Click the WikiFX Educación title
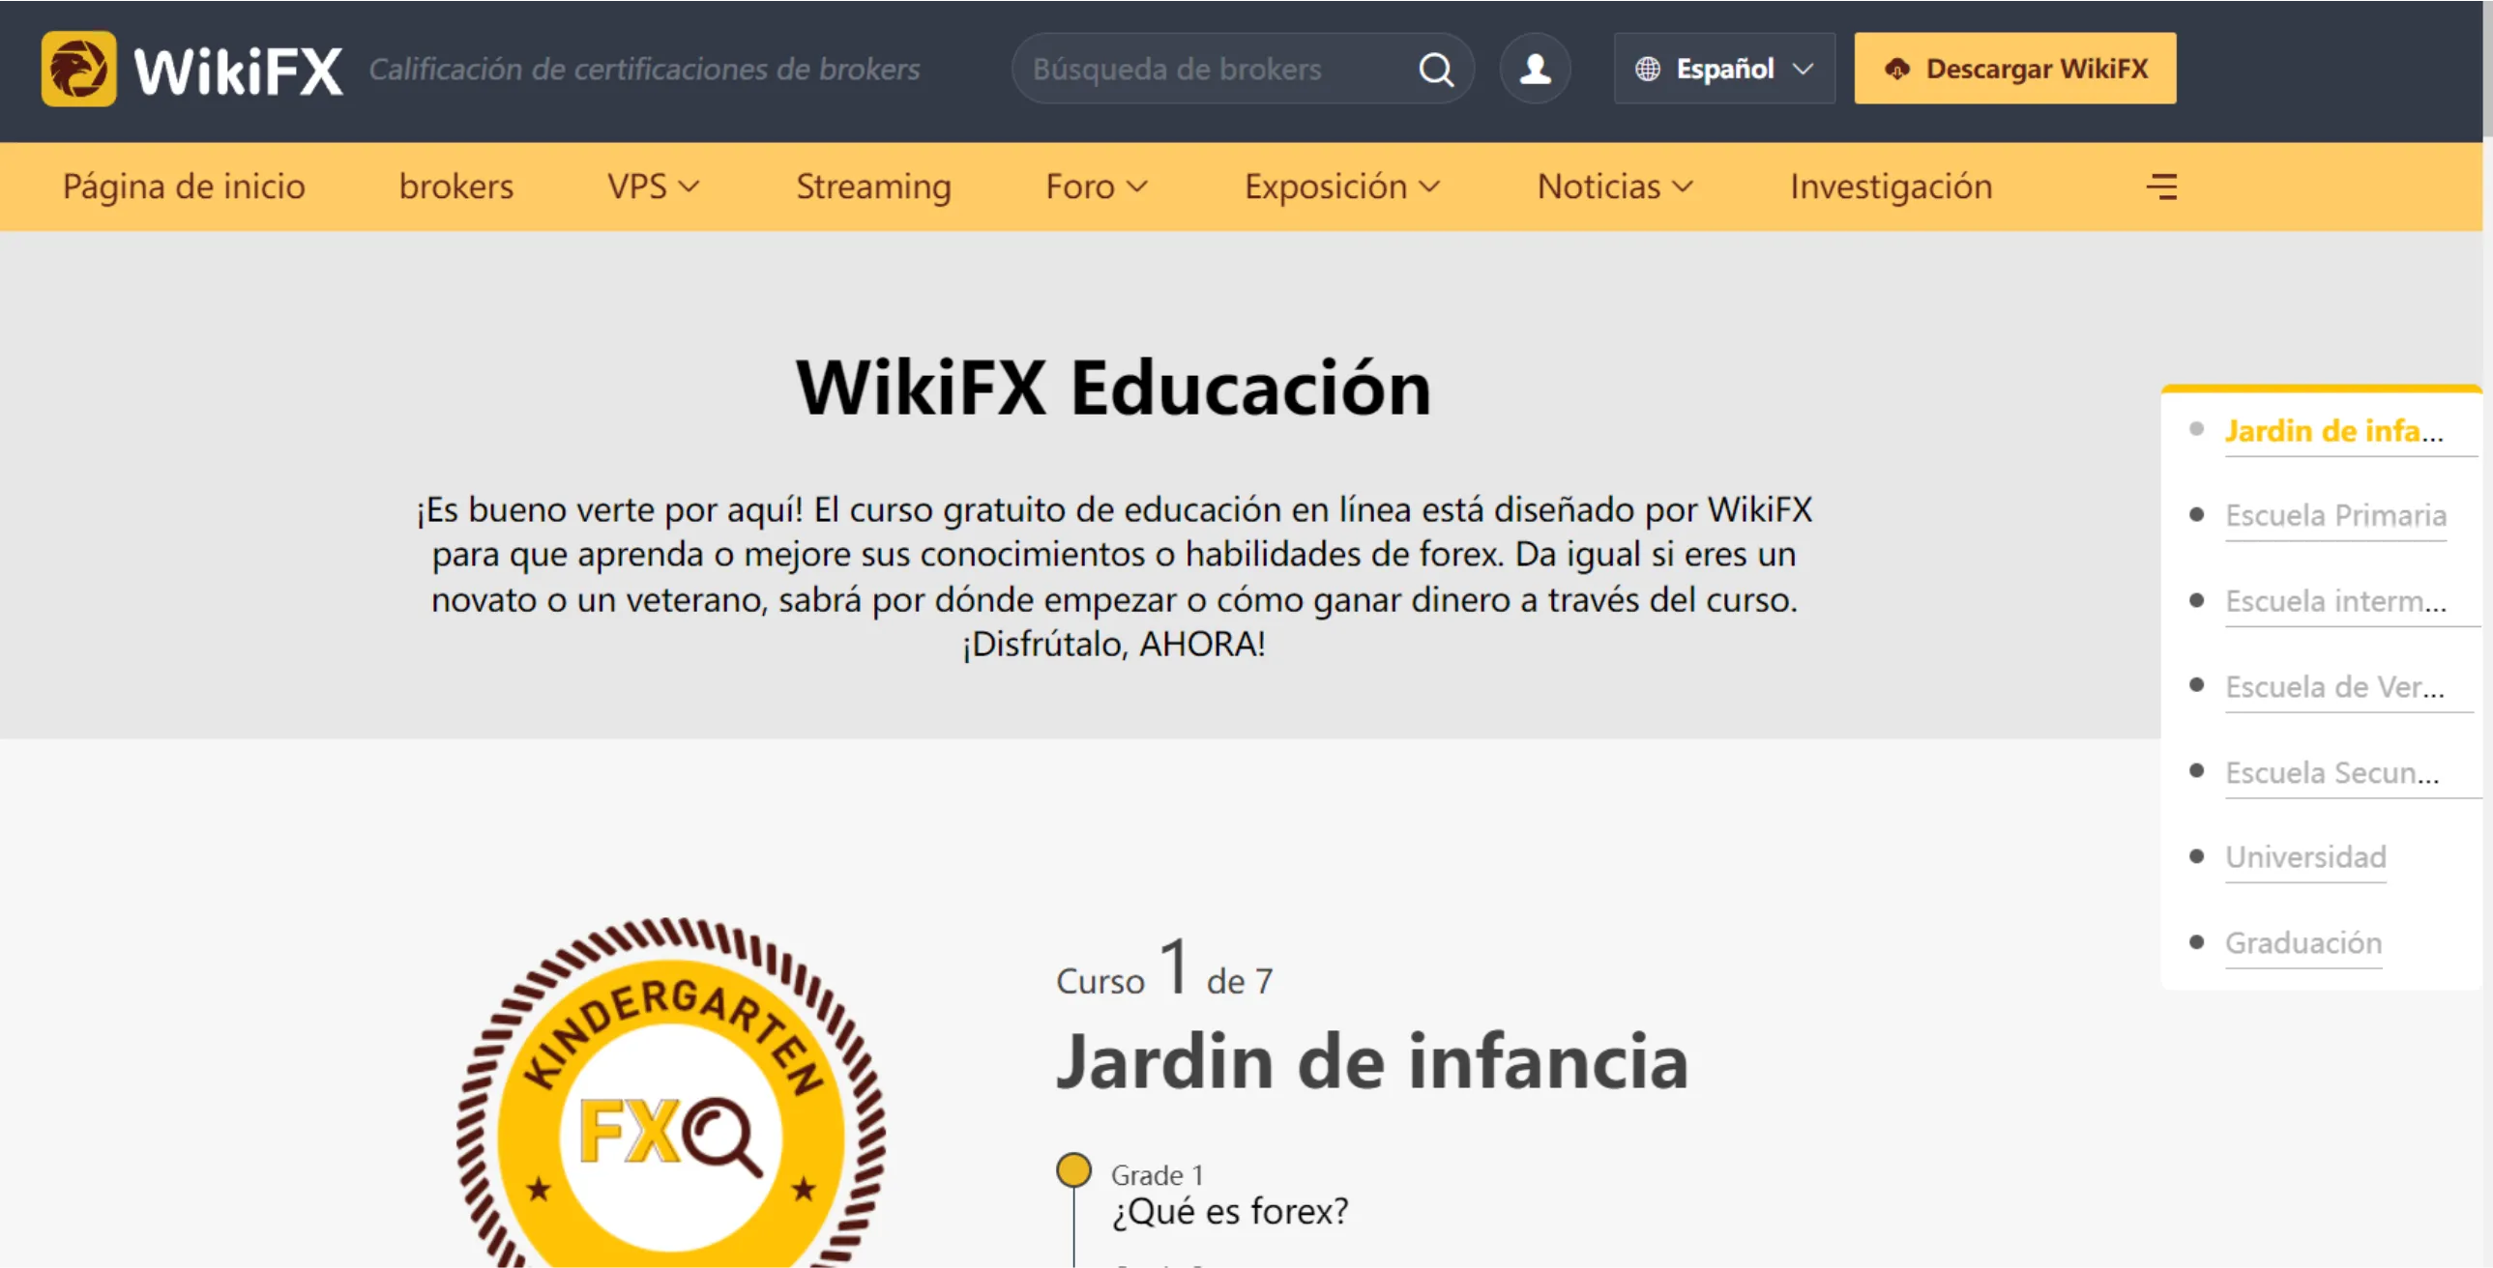2493x1268 pixels. (x=1113, y=387)
